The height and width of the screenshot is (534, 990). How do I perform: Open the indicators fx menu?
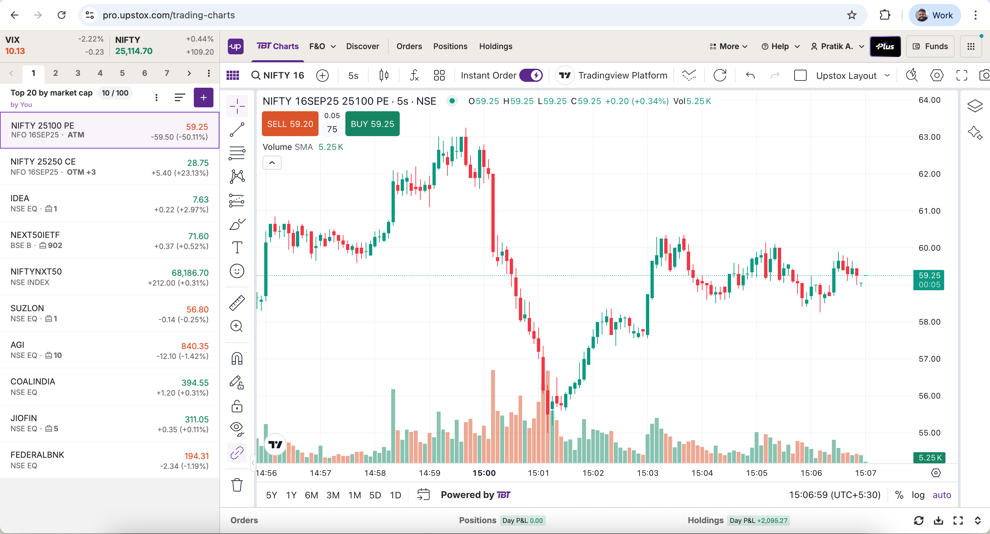click(414, 75)
